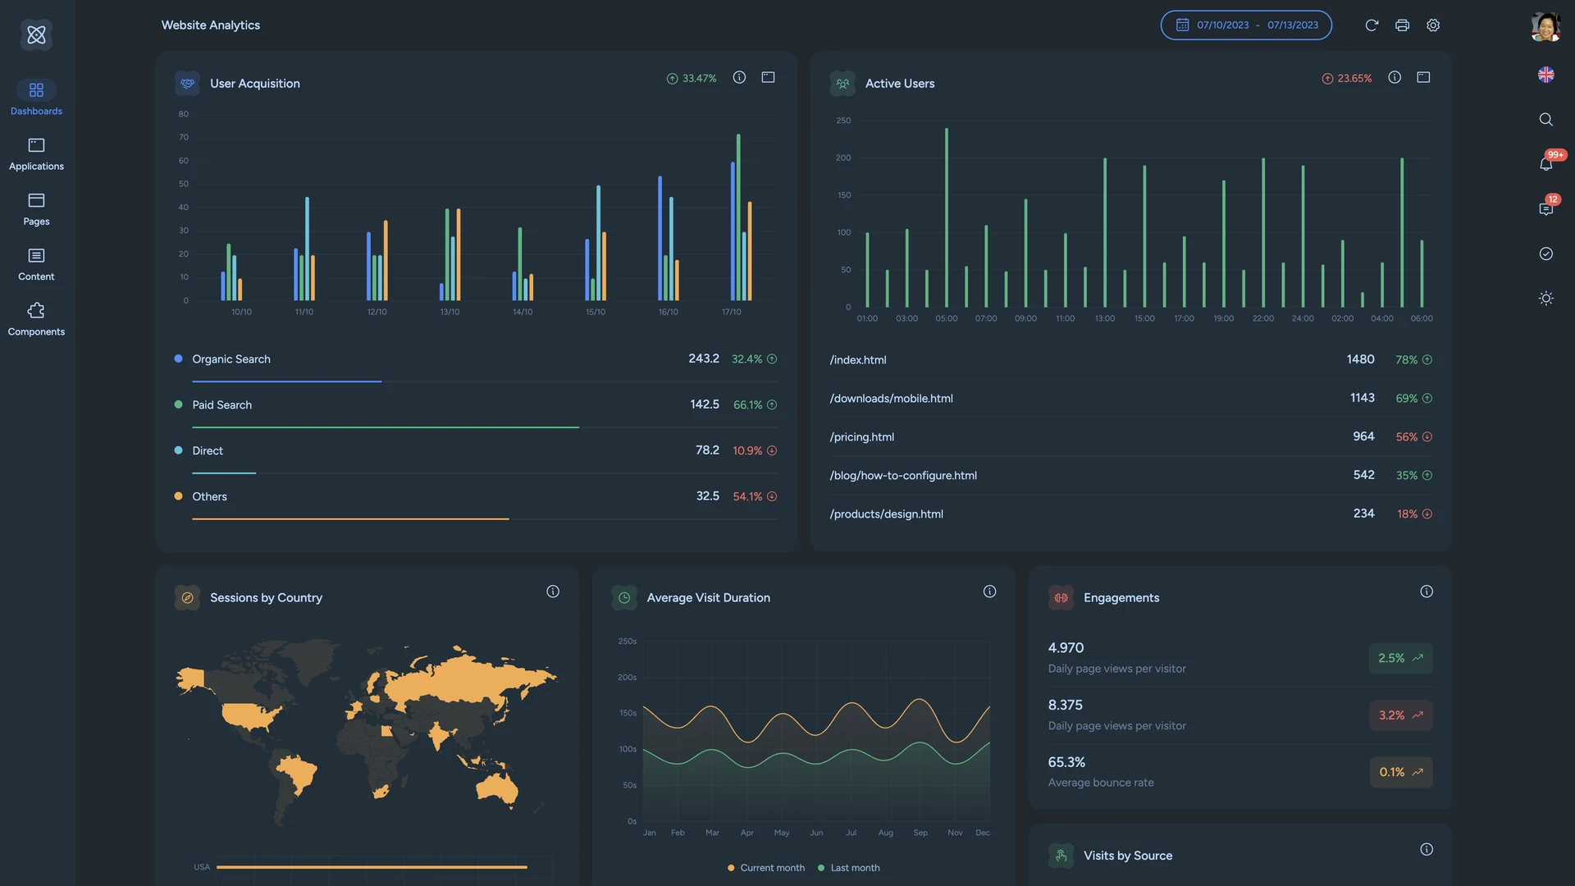This screenshot has height=886, width=1575.
Task: Click the Others progress bar
Action: coord(485,519)
